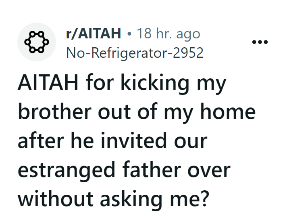Click the title line "brother out of my home"
Screen dimensions: 287x221
pos(137,112)
